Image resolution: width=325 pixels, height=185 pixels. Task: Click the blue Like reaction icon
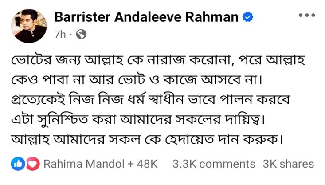point(17,164)
